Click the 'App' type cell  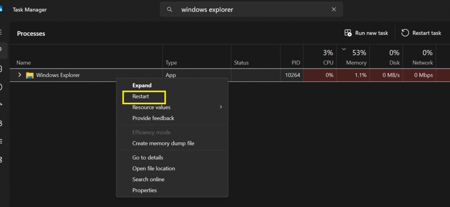tap(171, 75)
